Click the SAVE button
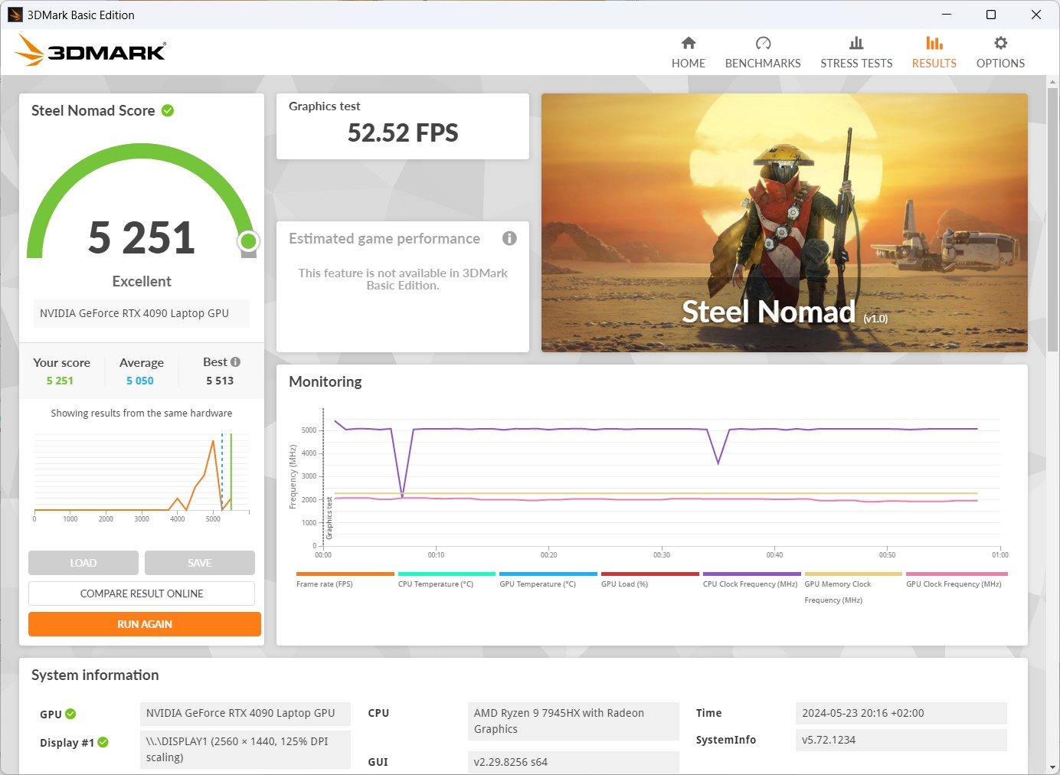Viewport: 1060px width, 775px height. [199, 562]
